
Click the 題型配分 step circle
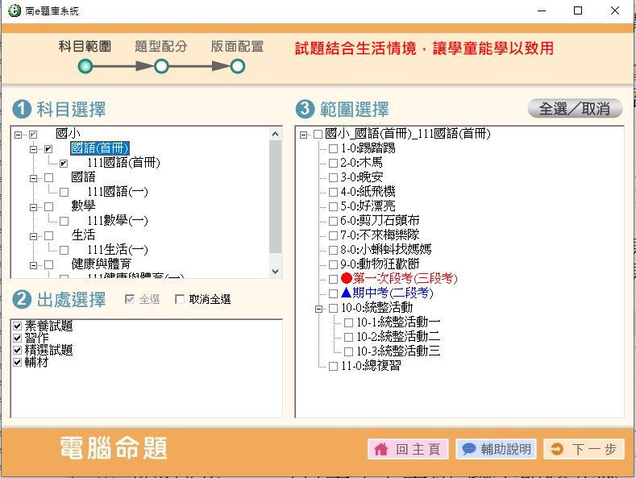[x=161, y=67]
